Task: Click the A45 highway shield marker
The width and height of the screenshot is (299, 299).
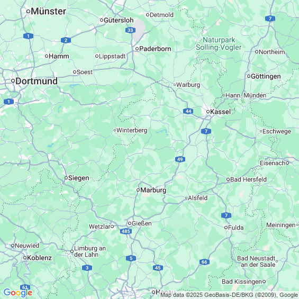Action: 158,268
